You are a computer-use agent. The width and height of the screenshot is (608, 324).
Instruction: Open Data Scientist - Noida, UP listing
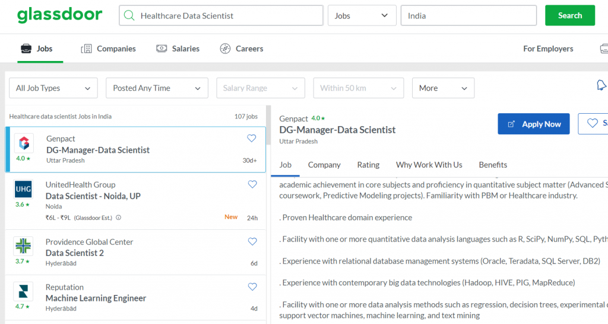click(x=93, y=196)
